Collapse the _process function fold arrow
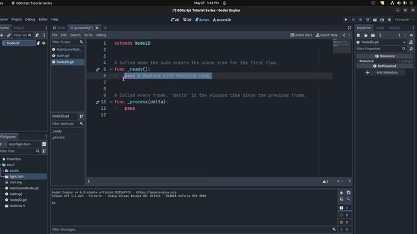Image resolution: width=417 pixels, height=234 pixels. coord(111,102)
